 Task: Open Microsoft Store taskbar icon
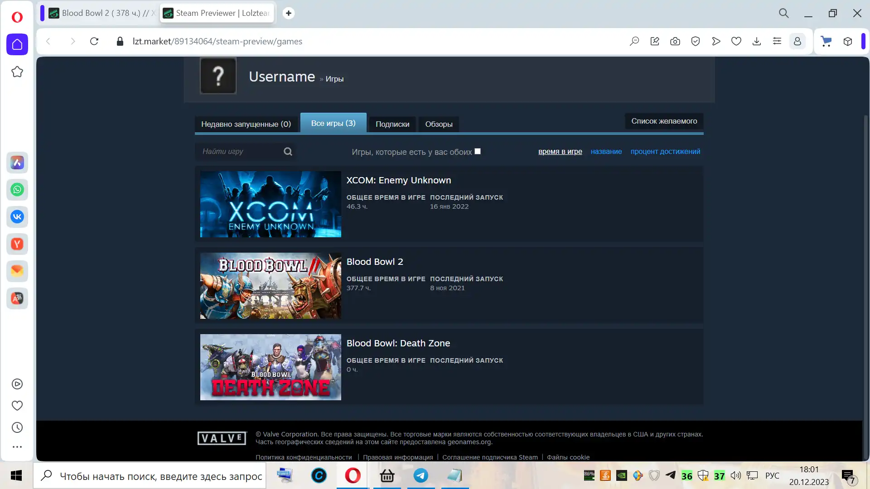(x=387, y=475)
